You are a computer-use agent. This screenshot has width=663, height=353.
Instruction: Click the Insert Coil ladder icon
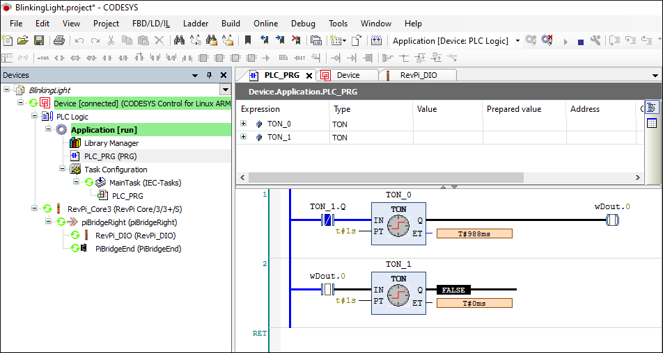(60, 58)
